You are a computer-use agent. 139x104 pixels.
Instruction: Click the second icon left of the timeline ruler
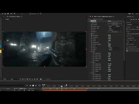[x=30, y=86]
